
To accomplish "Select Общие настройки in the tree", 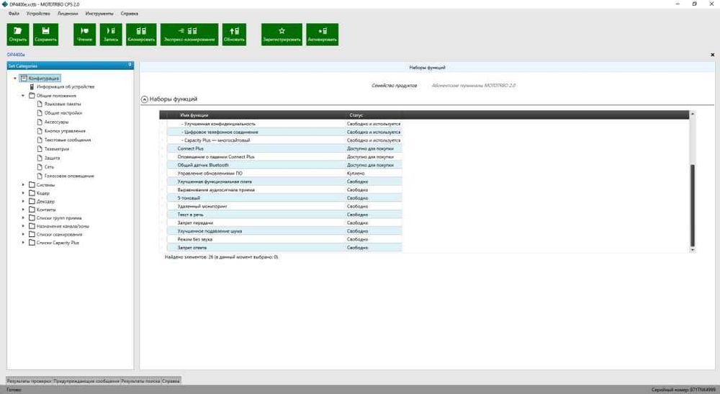I will (x=63, y=113).
